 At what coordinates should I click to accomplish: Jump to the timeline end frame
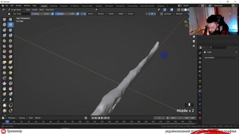coord(108,118)
